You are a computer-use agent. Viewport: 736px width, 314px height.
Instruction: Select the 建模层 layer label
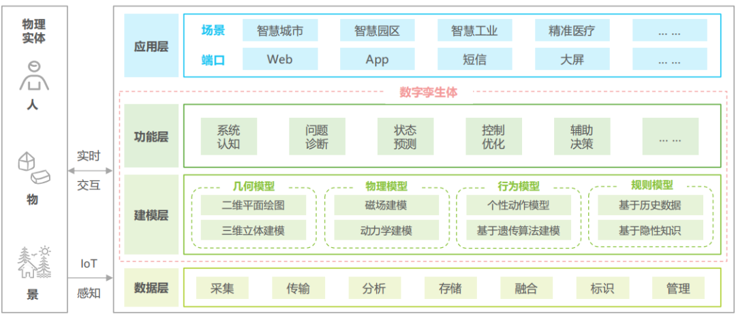click(151, 215)
